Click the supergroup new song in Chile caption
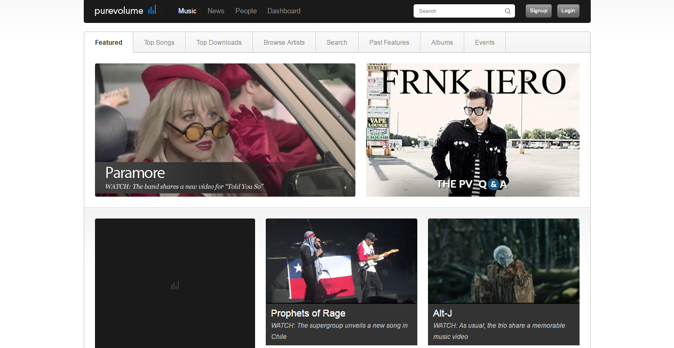 coord(339,331)
